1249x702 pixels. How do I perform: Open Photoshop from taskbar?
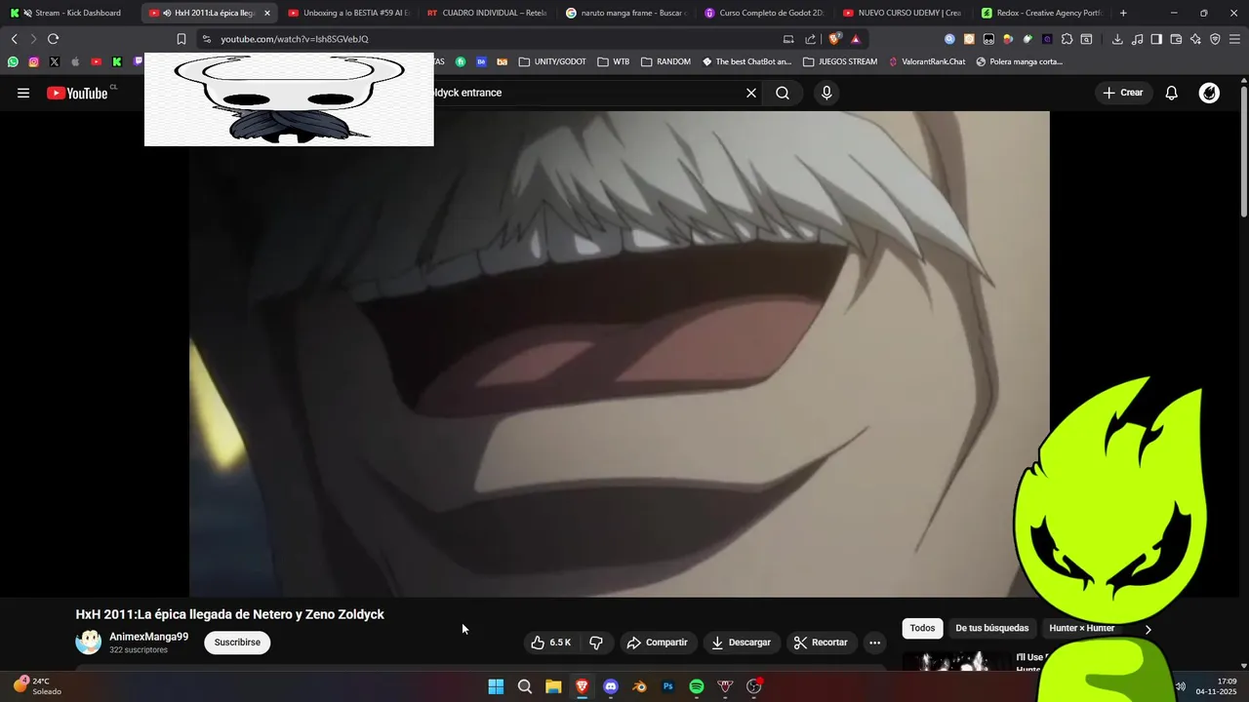coord(668,686)
